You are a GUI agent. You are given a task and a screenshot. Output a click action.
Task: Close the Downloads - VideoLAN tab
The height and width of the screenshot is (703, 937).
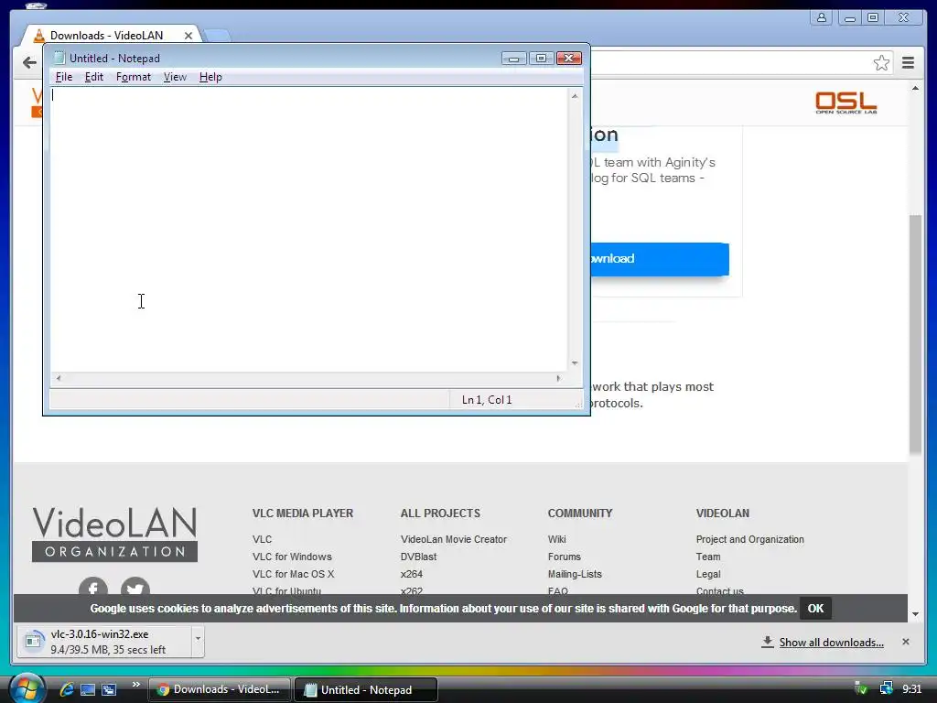point(188,36)
